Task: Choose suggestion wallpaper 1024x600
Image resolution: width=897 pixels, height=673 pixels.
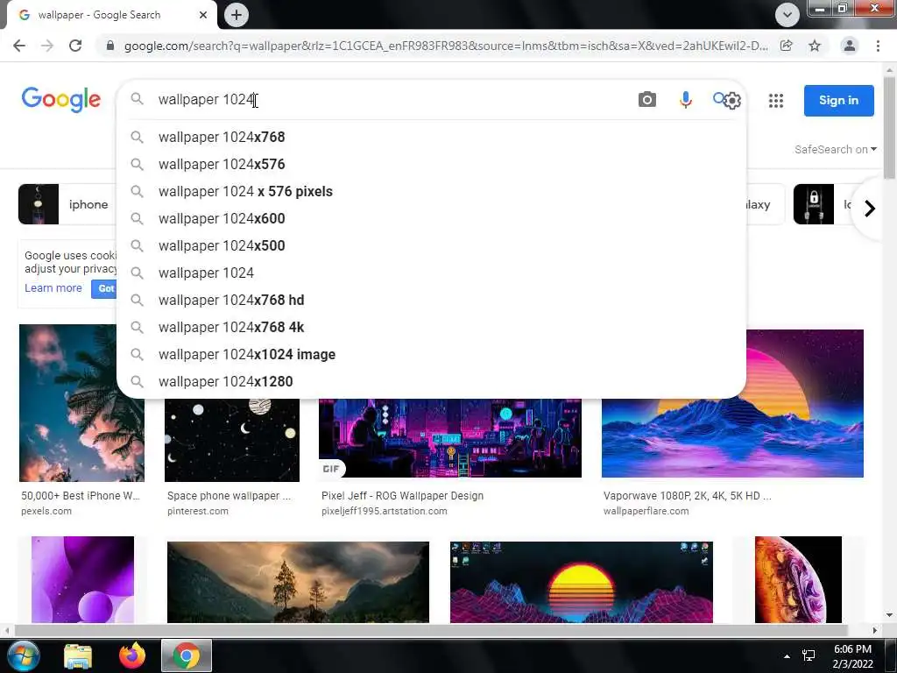Action: point(431,218)
